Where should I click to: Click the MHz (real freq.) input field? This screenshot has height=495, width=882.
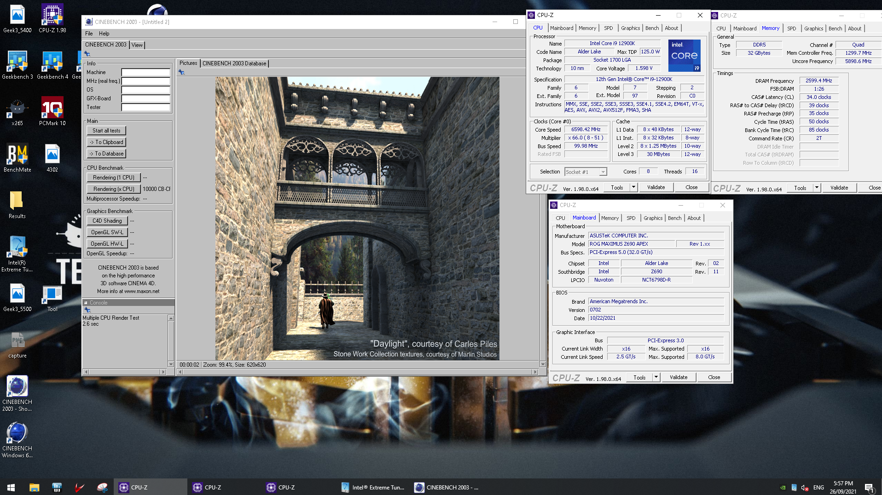(x=146, y=81)
